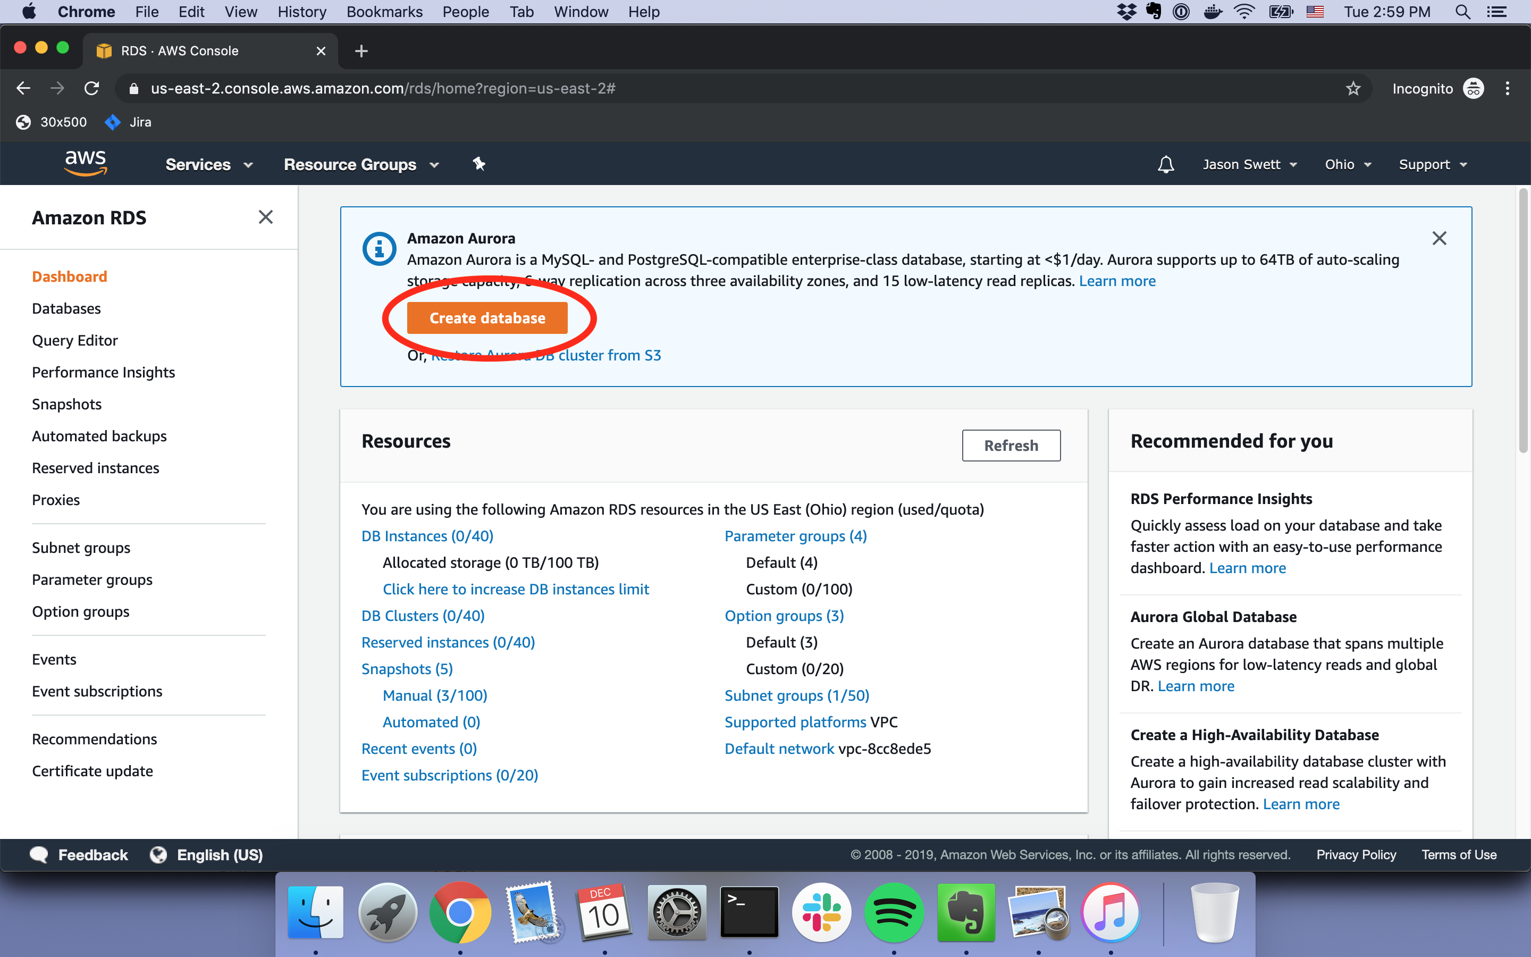Open Snapshots (5) link in Resources
Image resolution: width=1531 pixels, height=957 pixels.
coord(407,668)
